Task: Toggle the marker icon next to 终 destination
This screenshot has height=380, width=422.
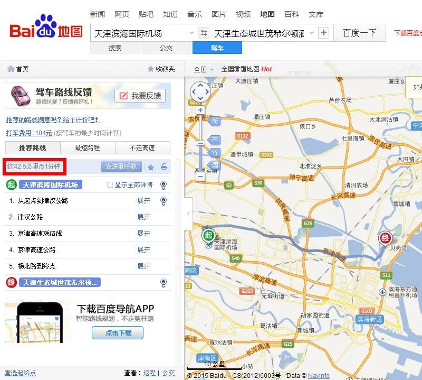Action: pos(164,282)
